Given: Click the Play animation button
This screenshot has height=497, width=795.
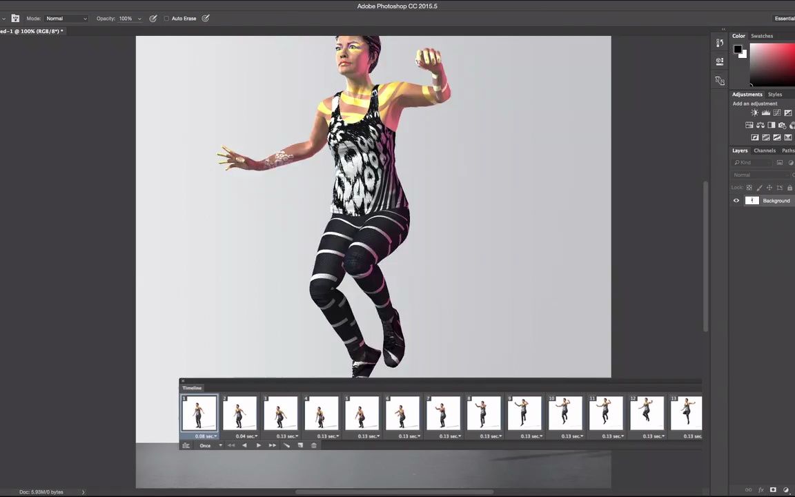Looking at the screenshot, I should (x=258, y=445).
